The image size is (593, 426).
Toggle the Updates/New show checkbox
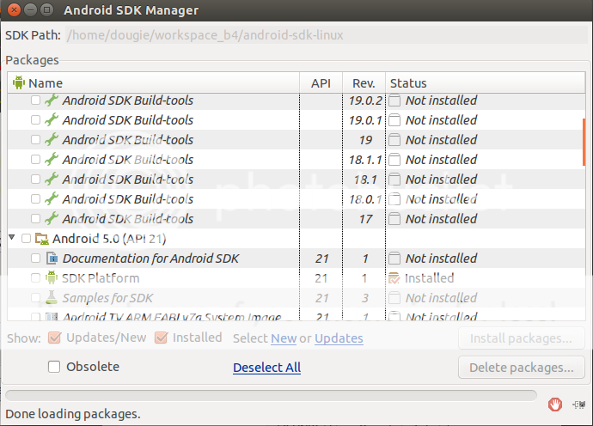click(x=54, y=338)
